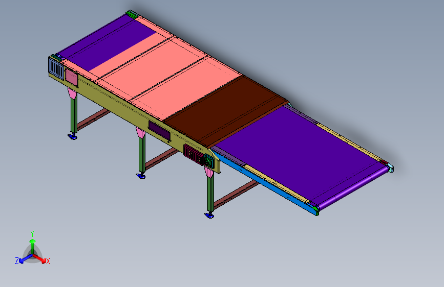Screen dimensions: 444x287
Task: Select the purple belt on the extended conveyor section
Action: [300, 155]
